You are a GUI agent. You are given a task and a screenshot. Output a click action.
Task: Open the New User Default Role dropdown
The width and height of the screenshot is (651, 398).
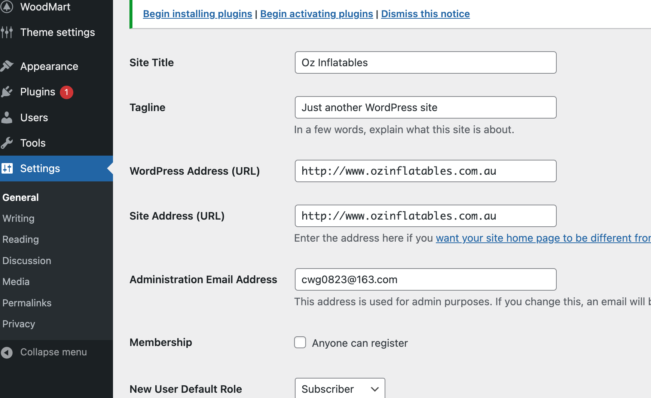pyautogui.click(x=340, y=389)
